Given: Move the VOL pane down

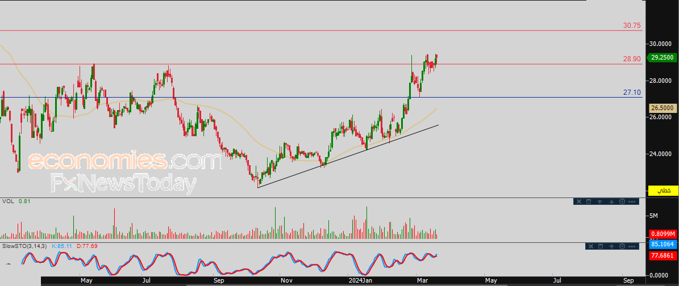Looking at the screenshot, I should coord(611,201).
